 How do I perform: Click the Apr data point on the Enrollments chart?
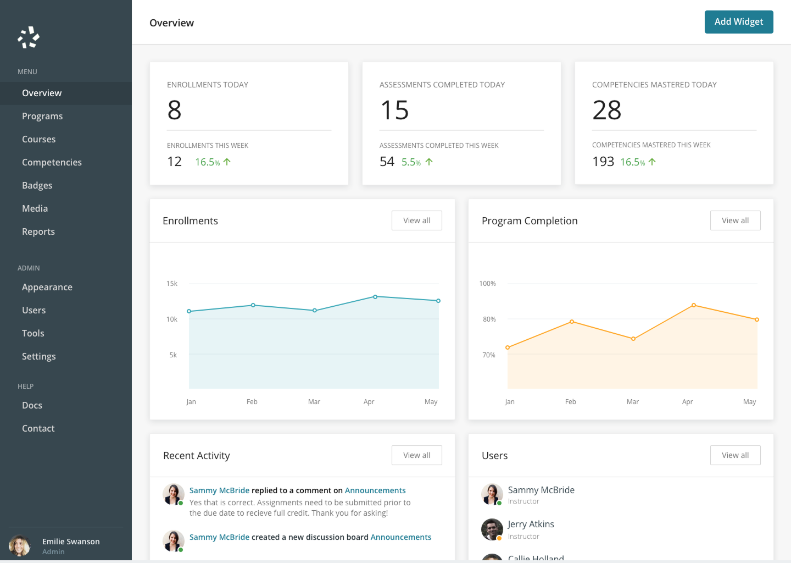pos(375,297)
